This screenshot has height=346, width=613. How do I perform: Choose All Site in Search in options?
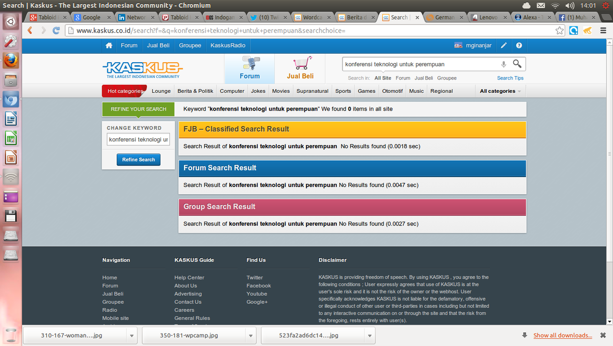tap(383, 78)
